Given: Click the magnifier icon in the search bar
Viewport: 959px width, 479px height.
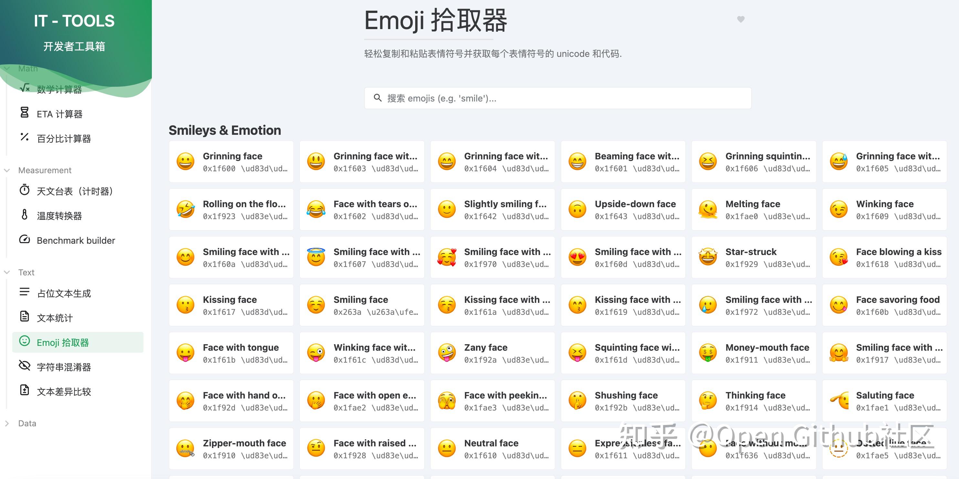Looking at the screenshot, I should pos(378,98).
